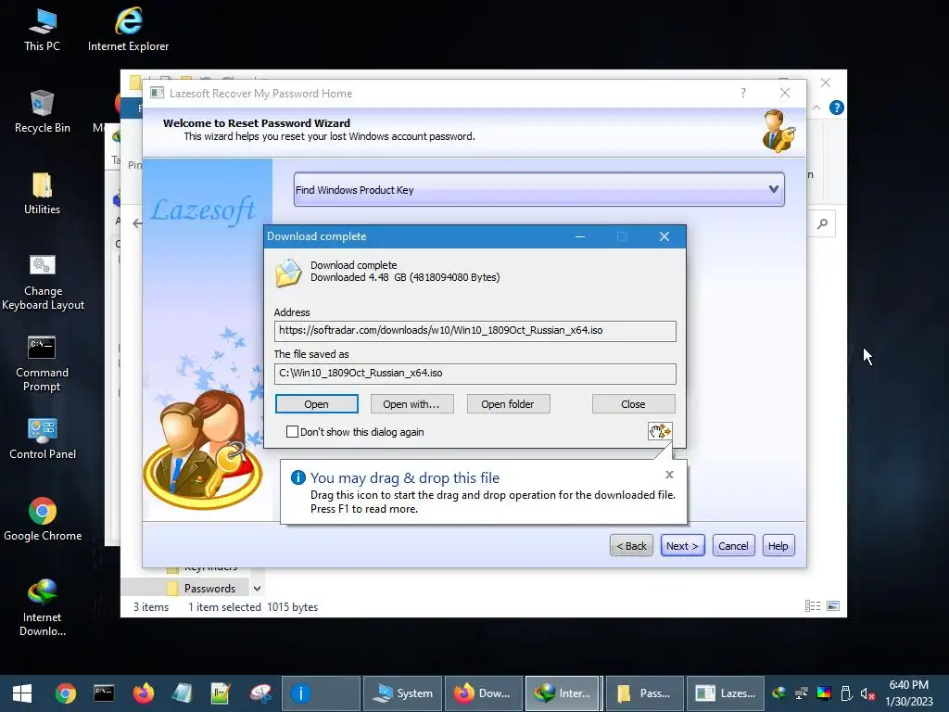Image resolution: width=949 pixels, height=712 pixels.
Task: Click 'Downloaded 4.48 GB' text
Action: click(405, 277)
